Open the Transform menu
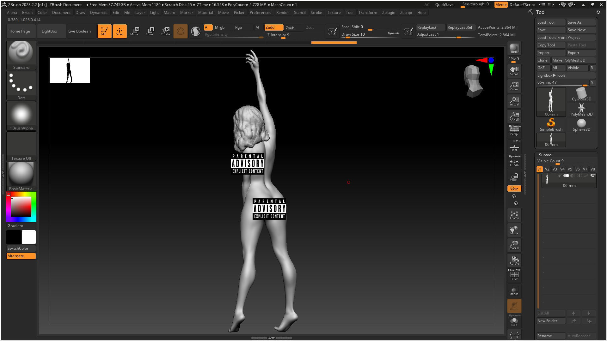Viewport: 607px width, 341px height. pos(368,12)
